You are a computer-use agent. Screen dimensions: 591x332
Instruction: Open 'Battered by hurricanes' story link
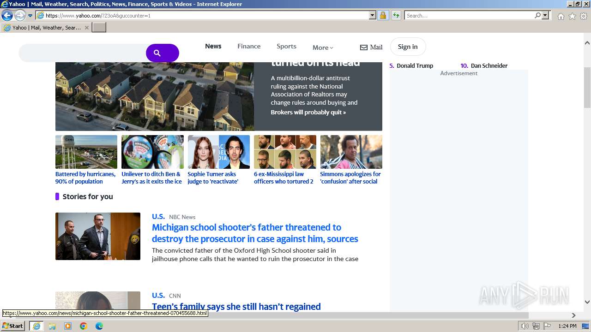coord(85,178)
